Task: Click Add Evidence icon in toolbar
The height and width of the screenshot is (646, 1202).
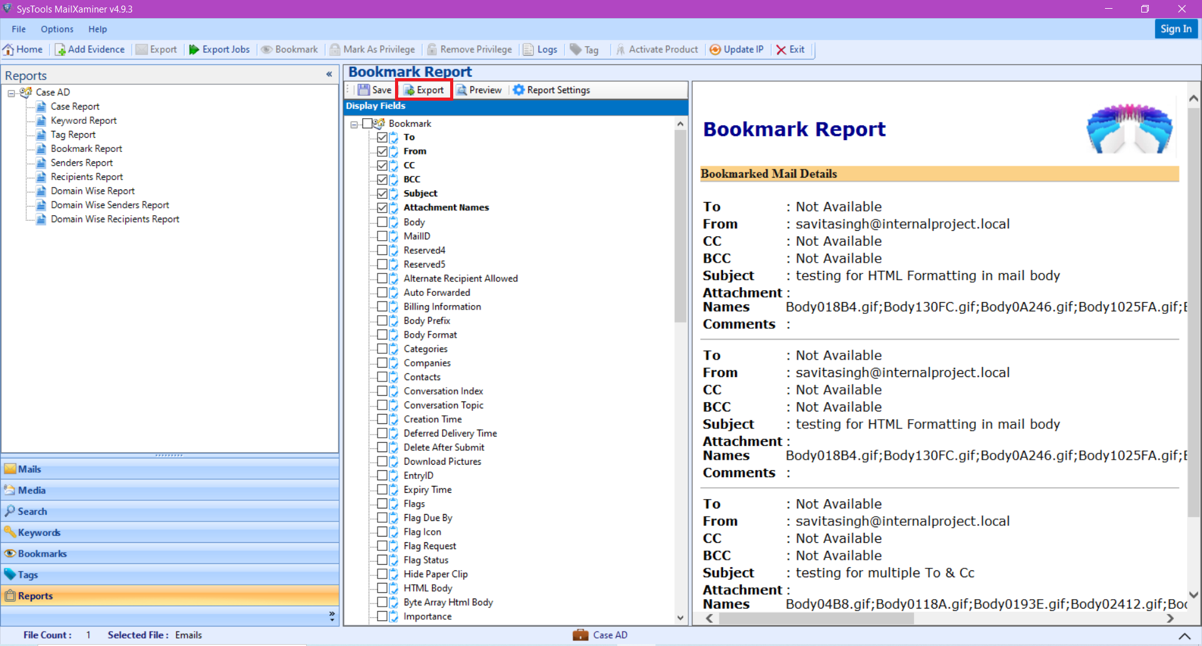Action: point(90,49)
